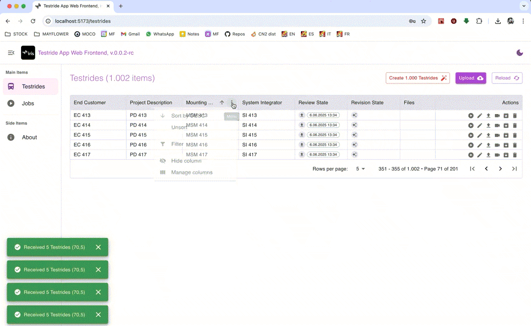Click the Create 1.000 Testrides button
531x326 pixels.
click(x=417, y=78)
